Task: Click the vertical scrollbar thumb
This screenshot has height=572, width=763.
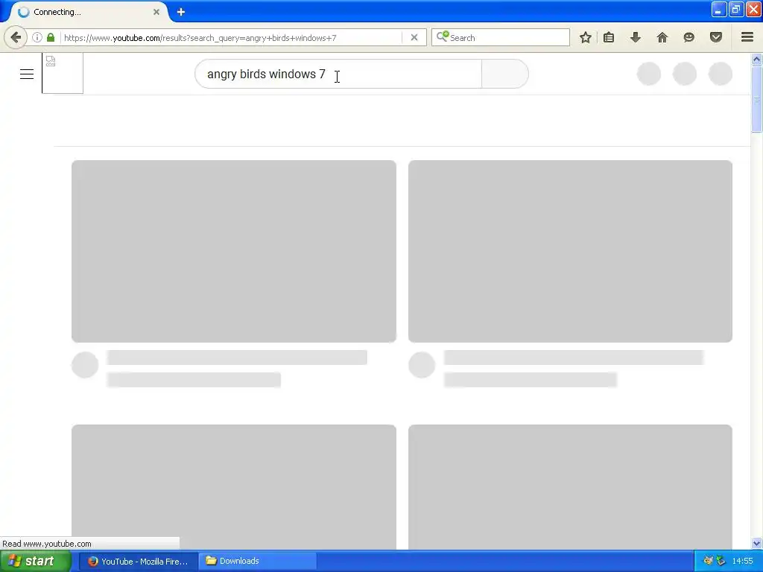Action: tap(757, 99)
